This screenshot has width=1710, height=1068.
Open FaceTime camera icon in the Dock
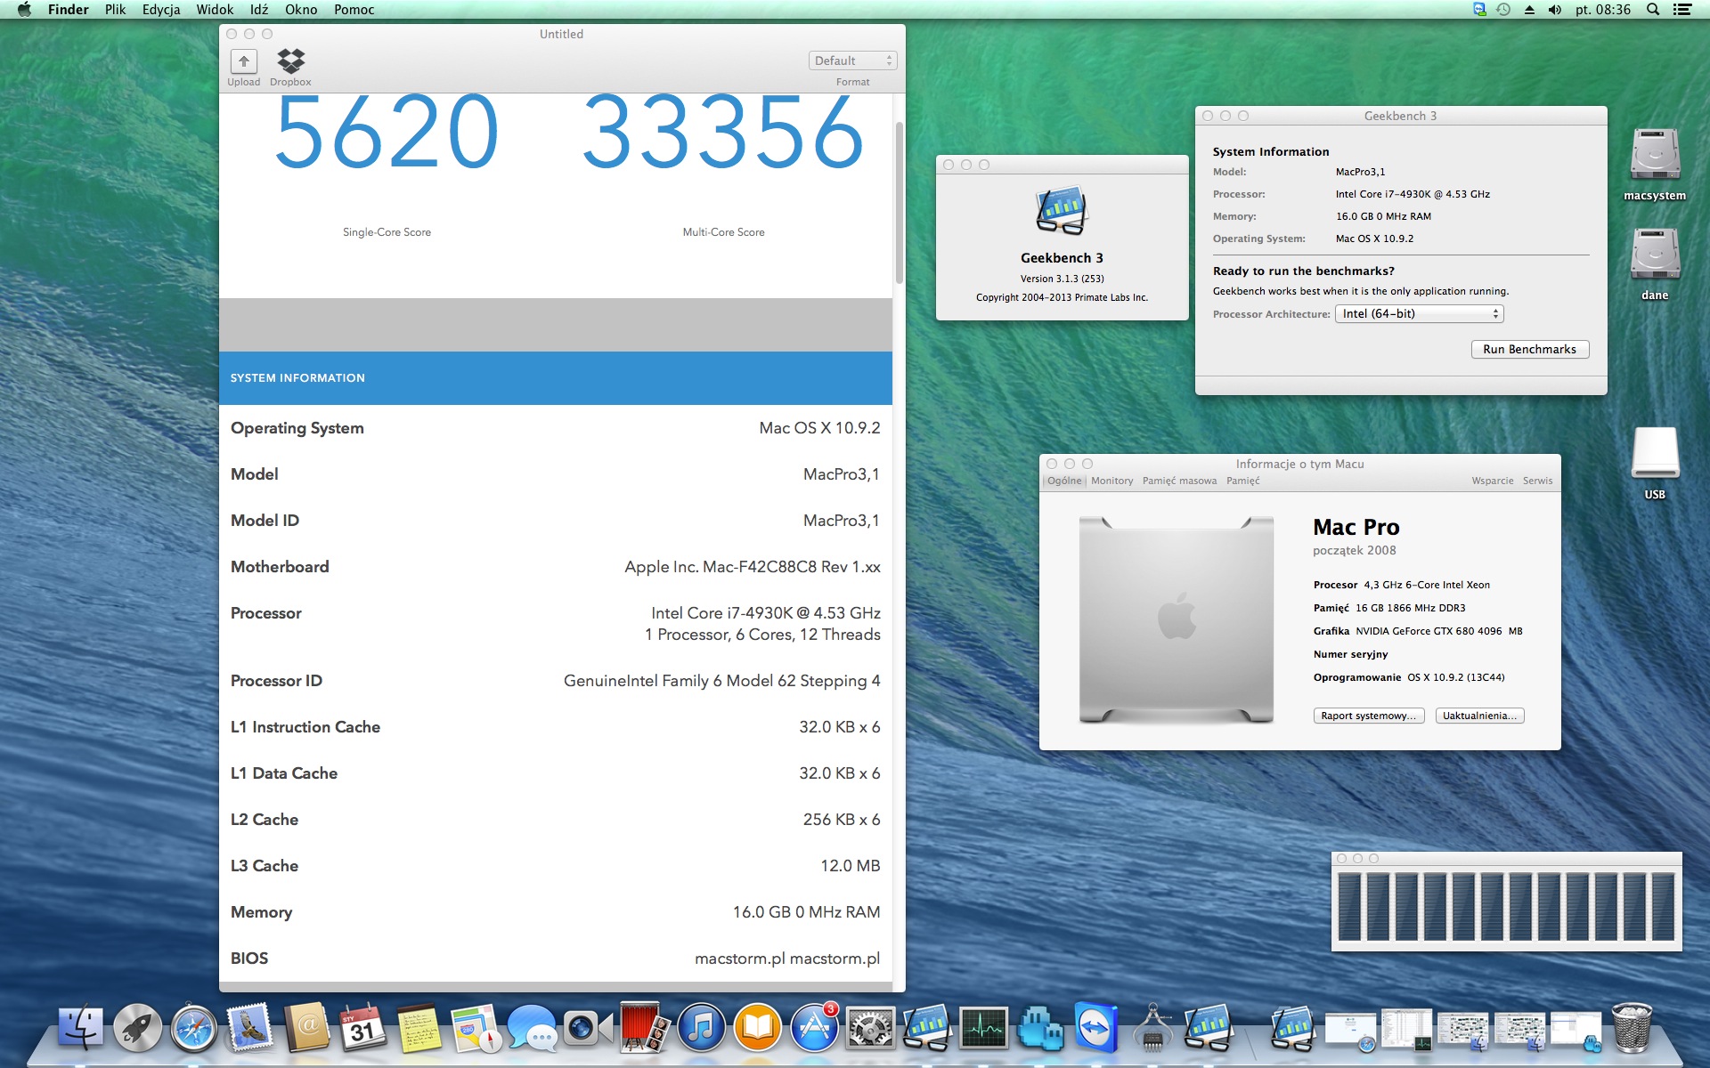[x=588, y=1027]
